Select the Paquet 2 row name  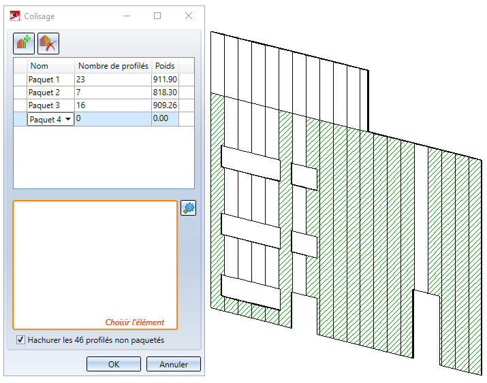pos(51,93)
